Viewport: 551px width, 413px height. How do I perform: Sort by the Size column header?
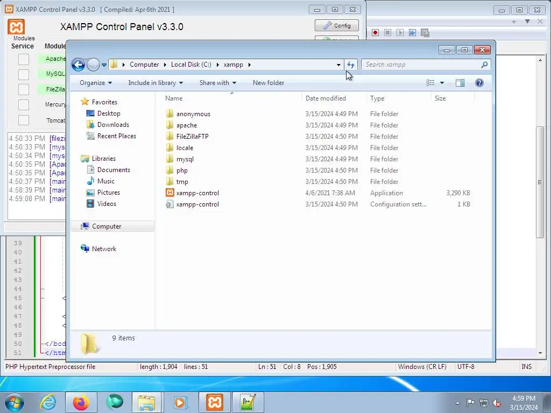pyautogui.click(x=453, y=98)
